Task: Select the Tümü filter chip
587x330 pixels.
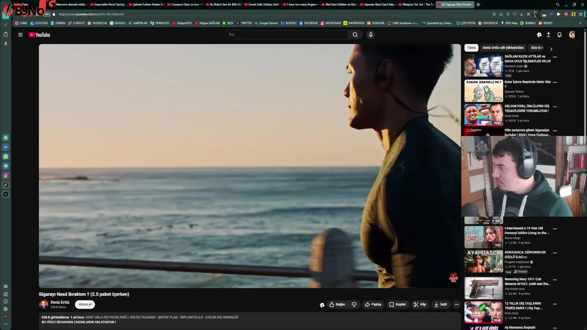Action: click(471, 48)
